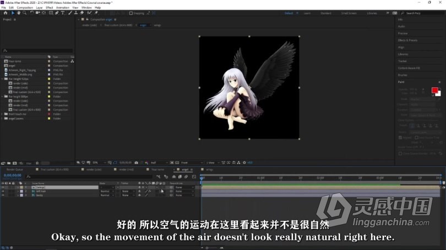Open the Effect menu
Viewport: 446px width, 250px height.
tap(49, 8)
